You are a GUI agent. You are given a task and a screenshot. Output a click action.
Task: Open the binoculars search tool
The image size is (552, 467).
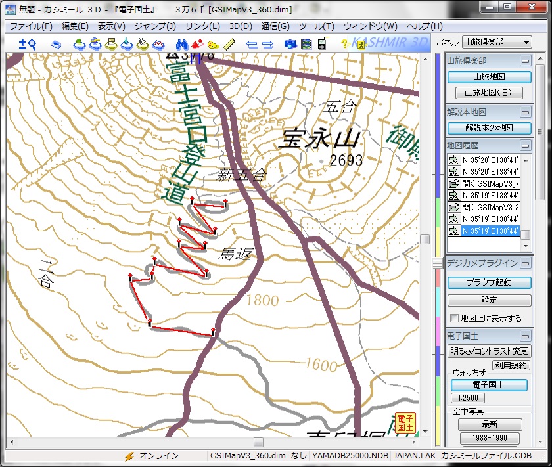(x=182, y=45)
